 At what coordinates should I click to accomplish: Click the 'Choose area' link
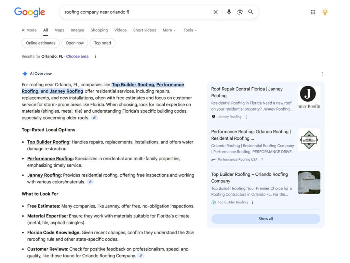click(x=77, y=57)
